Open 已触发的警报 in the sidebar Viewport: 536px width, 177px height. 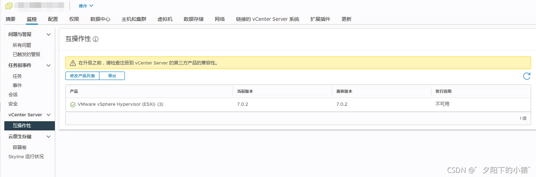tap(26, 54)
